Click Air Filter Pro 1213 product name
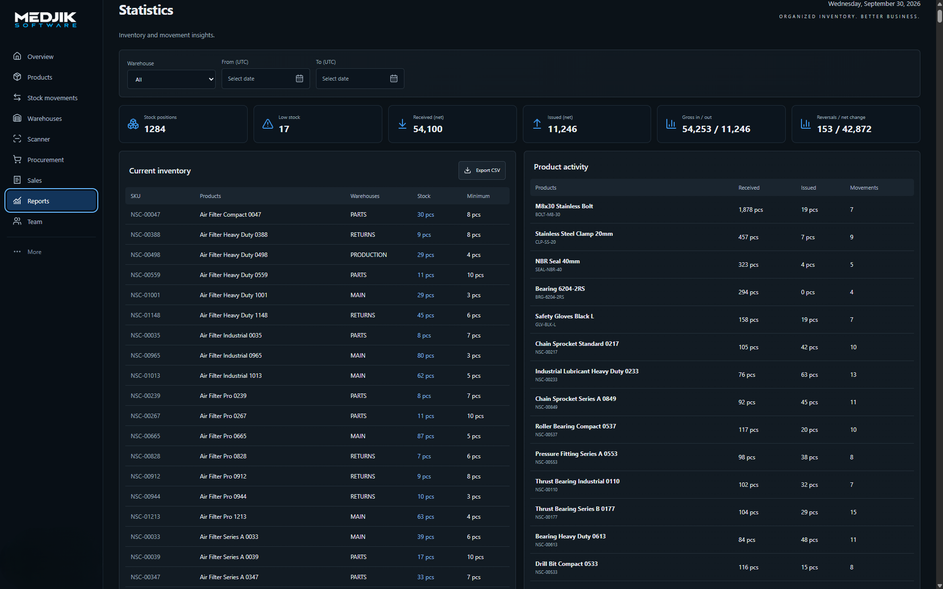Image resolution: width=943 pixels, height=589 pixels. [223, 517]
